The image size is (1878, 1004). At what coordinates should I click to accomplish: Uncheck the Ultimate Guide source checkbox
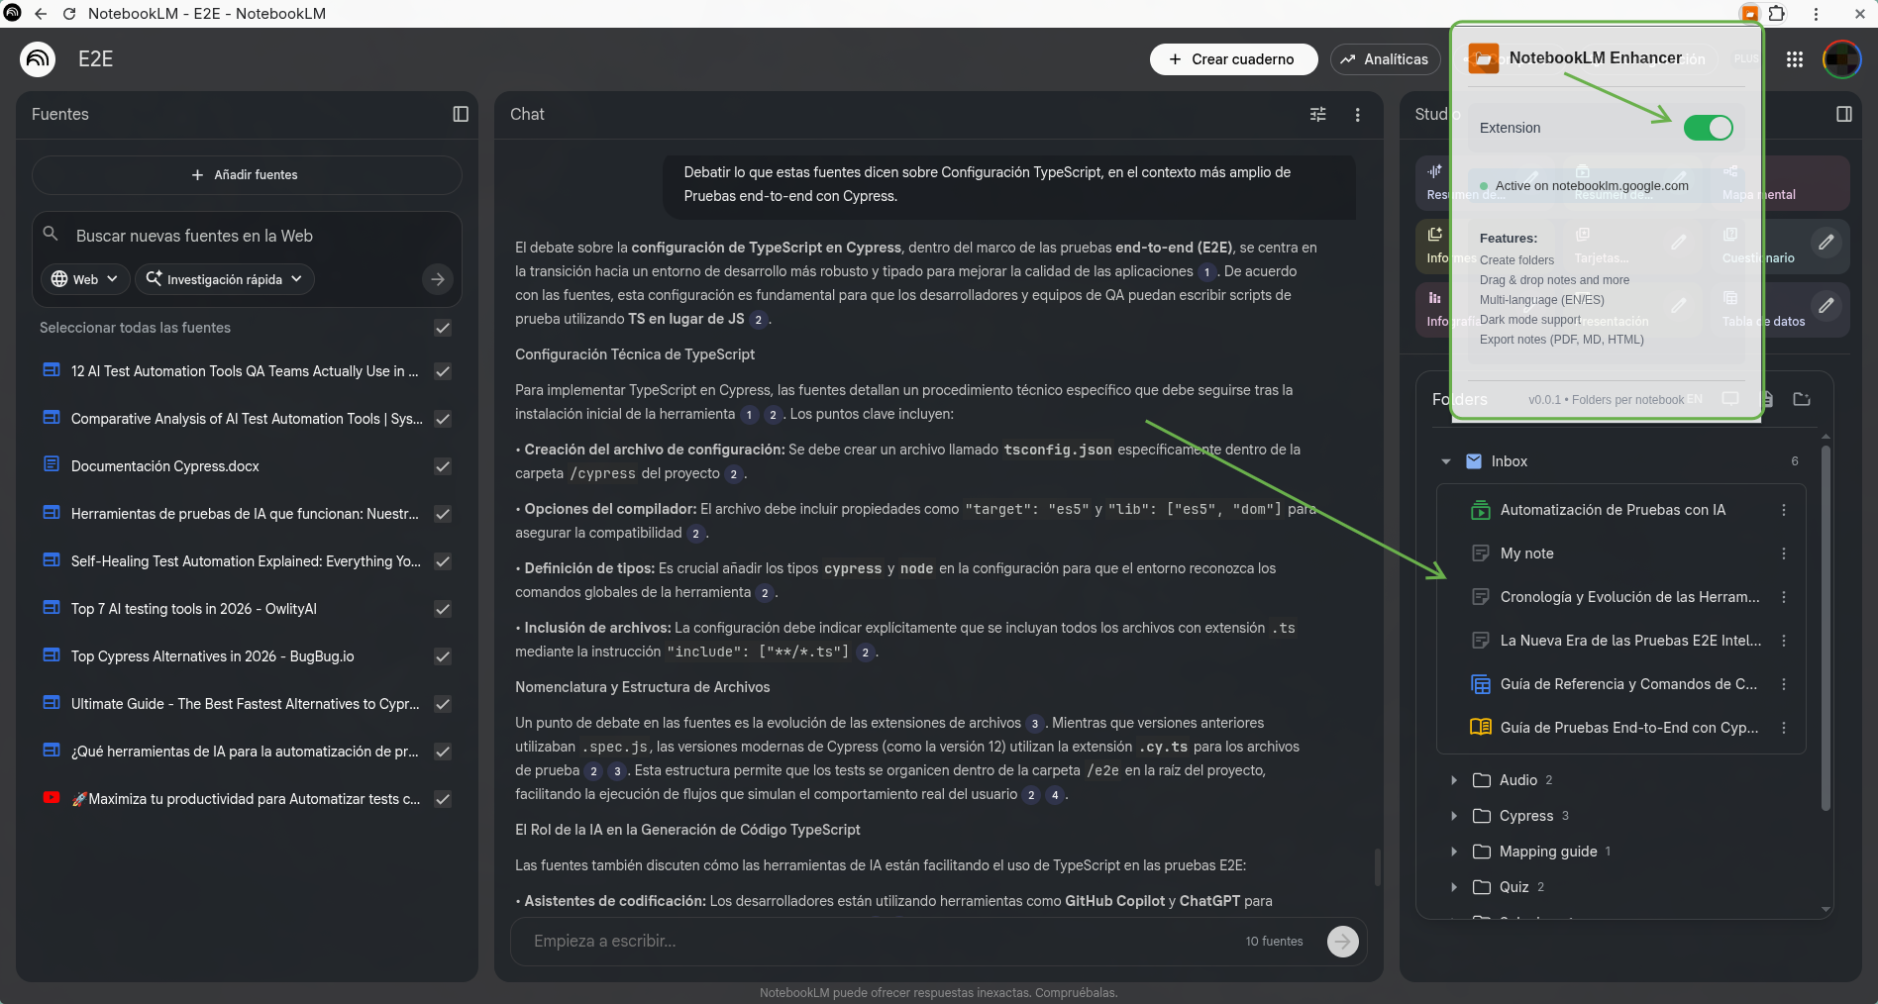443,704
